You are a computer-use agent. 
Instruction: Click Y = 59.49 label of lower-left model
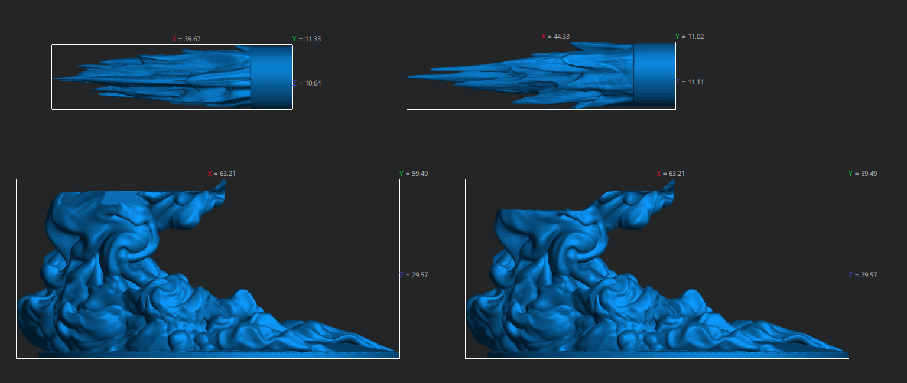(x=413, y=174)
